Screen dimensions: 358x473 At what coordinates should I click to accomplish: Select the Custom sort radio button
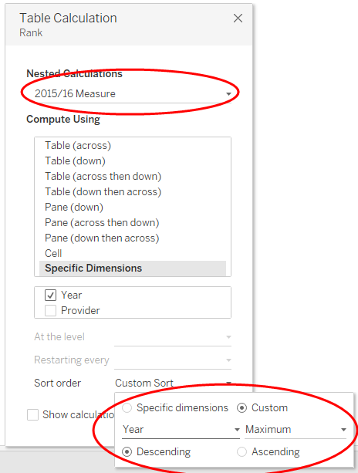(x=242, y=408)
